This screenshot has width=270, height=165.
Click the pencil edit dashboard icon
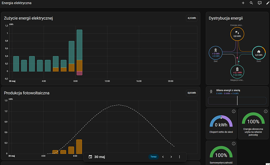(x=268, y=3)
